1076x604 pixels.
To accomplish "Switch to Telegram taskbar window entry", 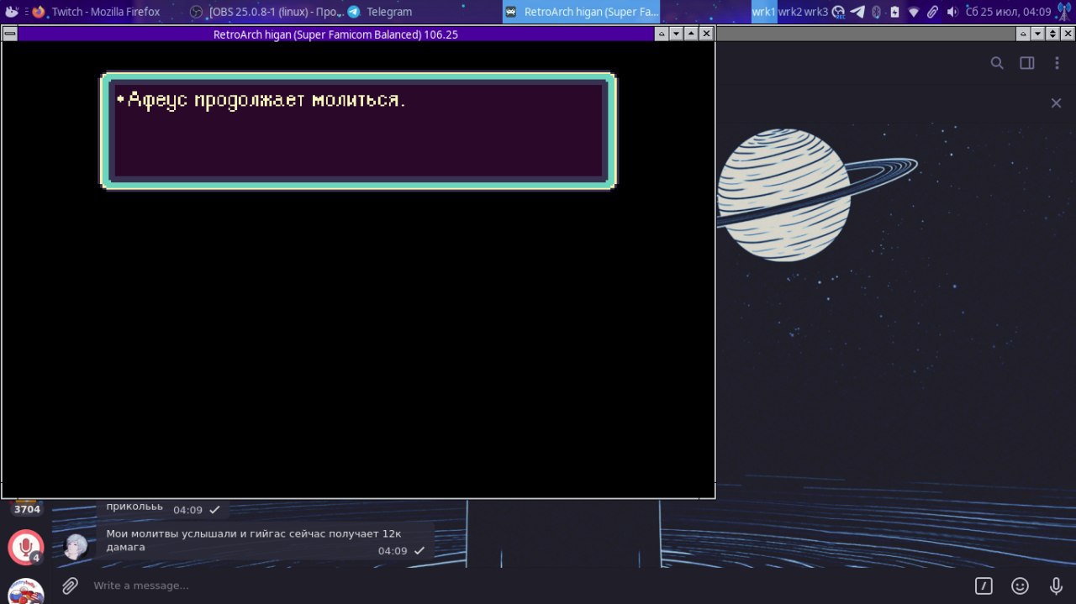I will point(380,12).
